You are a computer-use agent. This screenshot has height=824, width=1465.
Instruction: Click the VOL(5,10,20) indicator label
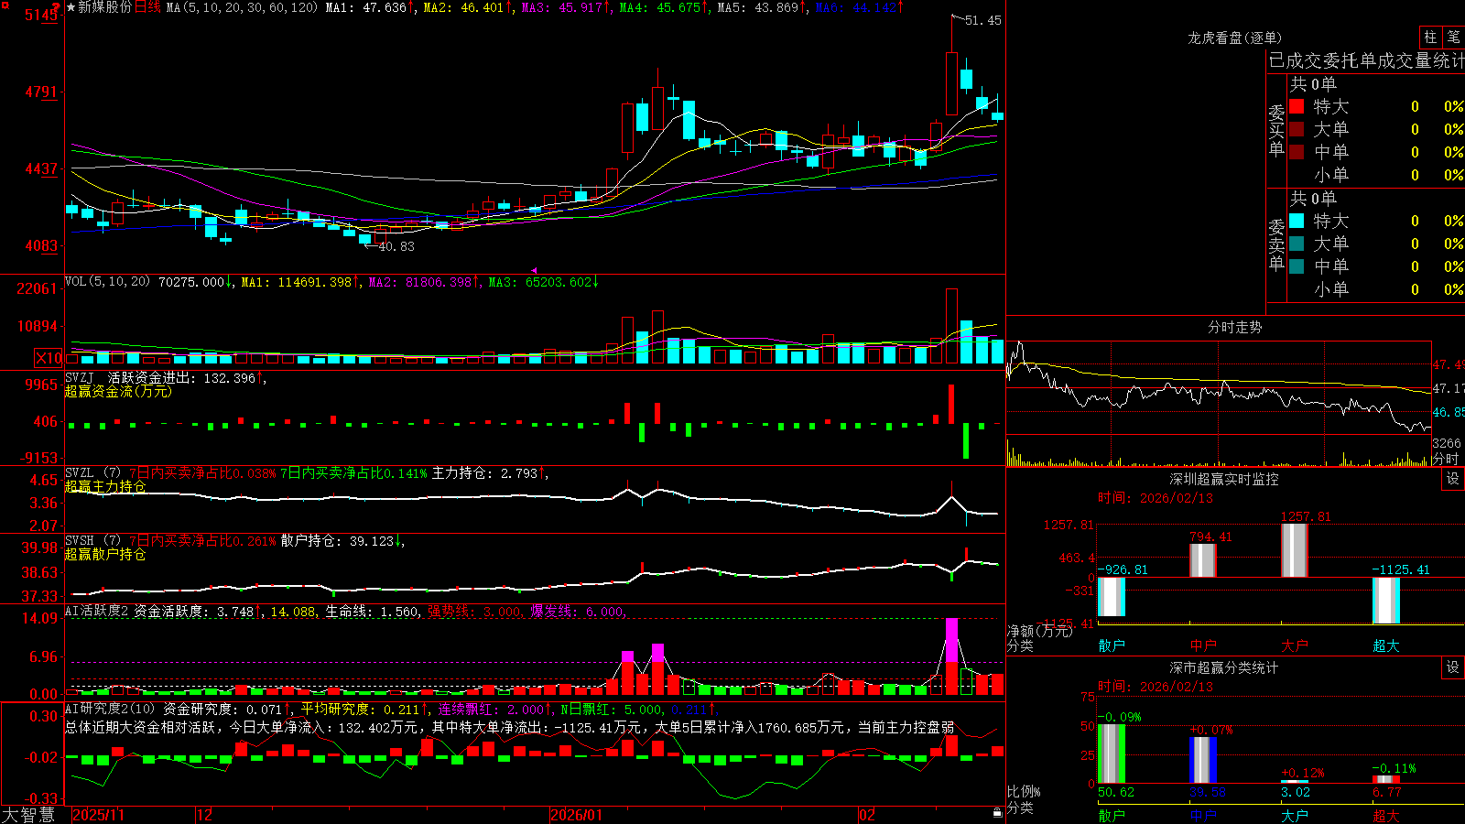click(107, 282)
